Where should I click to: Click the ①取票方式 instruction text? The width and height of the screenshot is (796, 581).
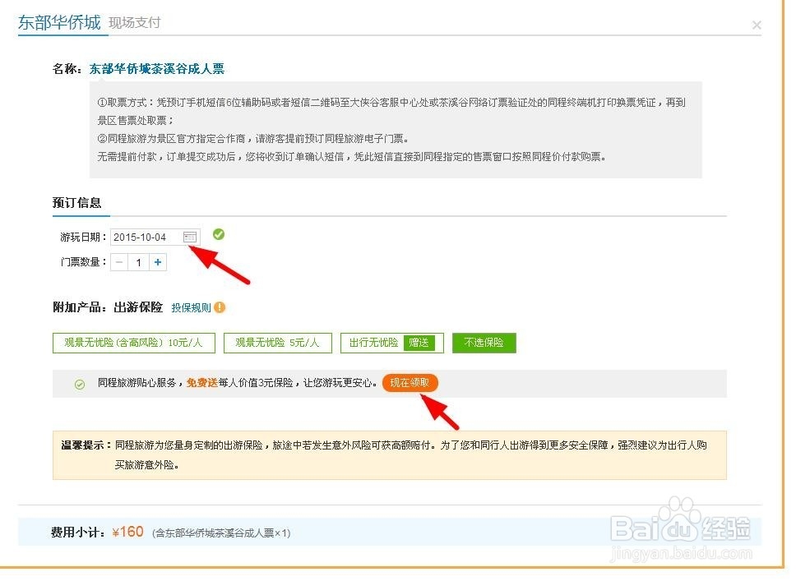391,111
